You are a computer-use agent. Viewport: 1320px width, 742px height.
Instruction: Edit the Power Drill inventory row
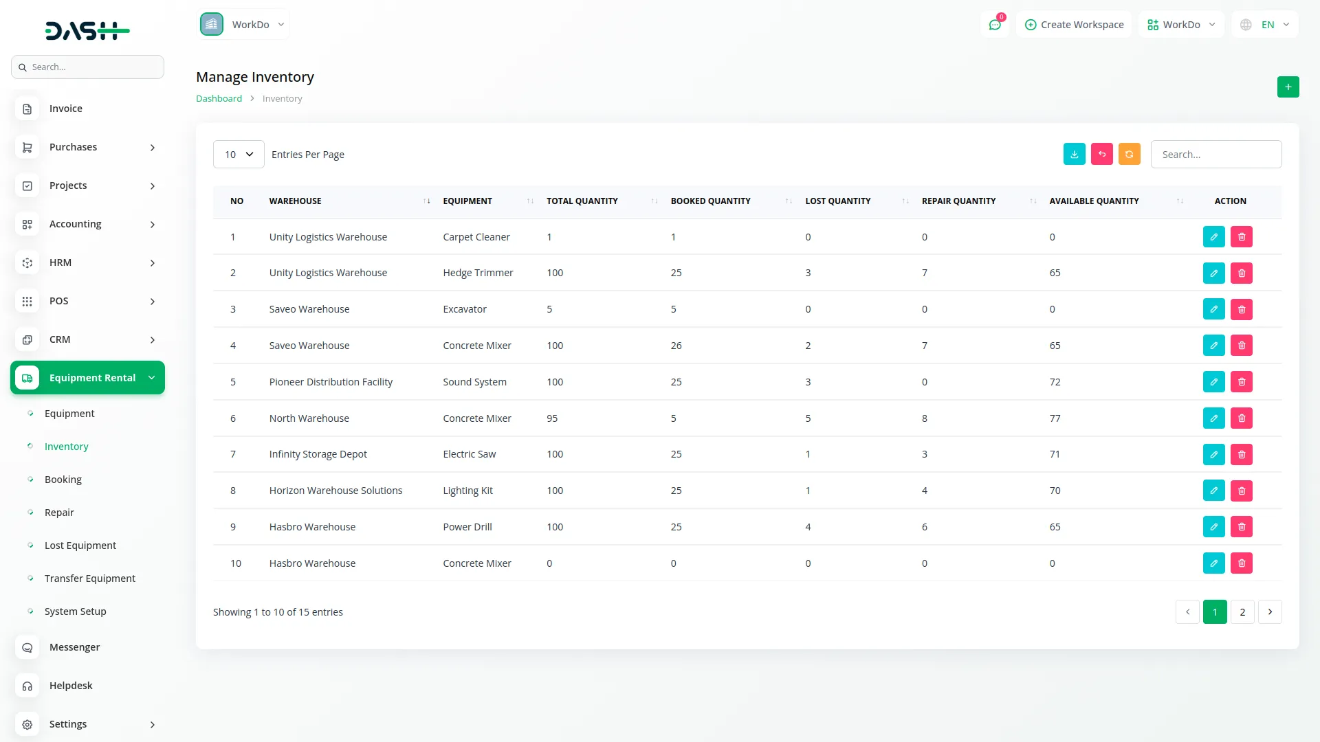[1213, 527]
